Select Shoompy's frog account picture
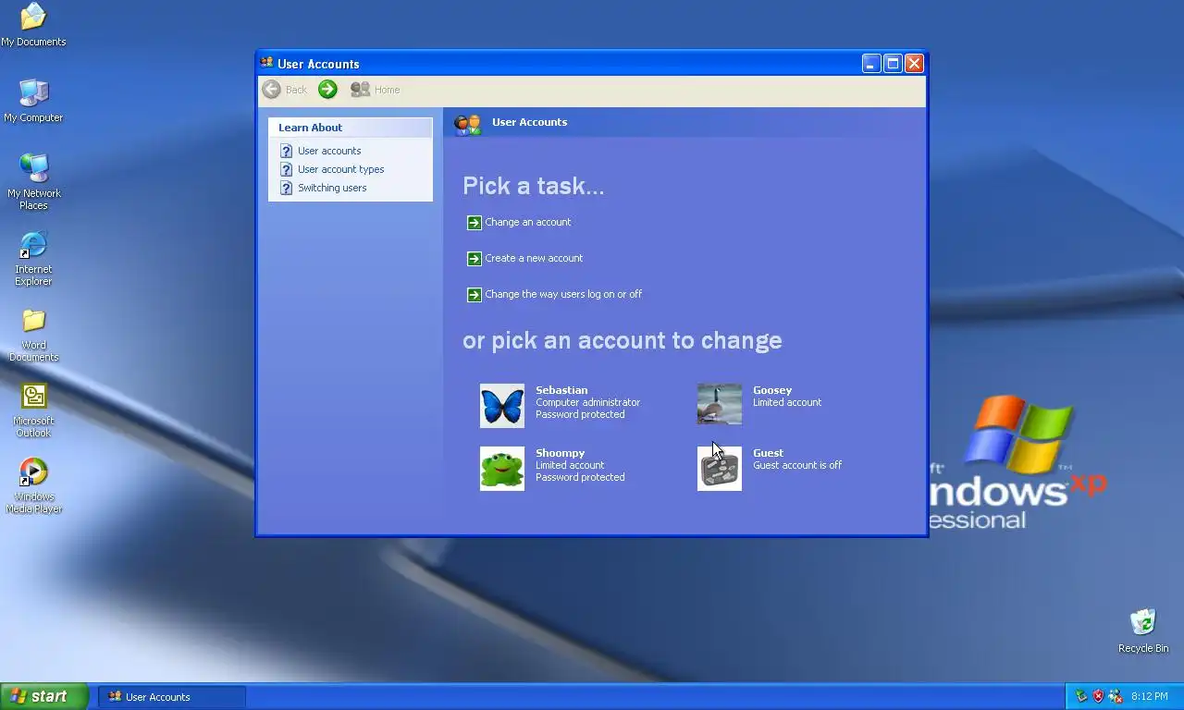 [502, 469]
